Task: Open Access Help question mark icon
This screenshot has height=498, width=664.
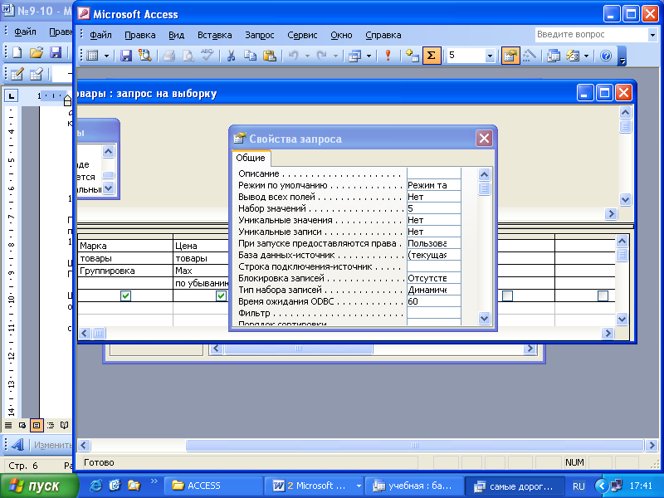Action: coord(606,56)
